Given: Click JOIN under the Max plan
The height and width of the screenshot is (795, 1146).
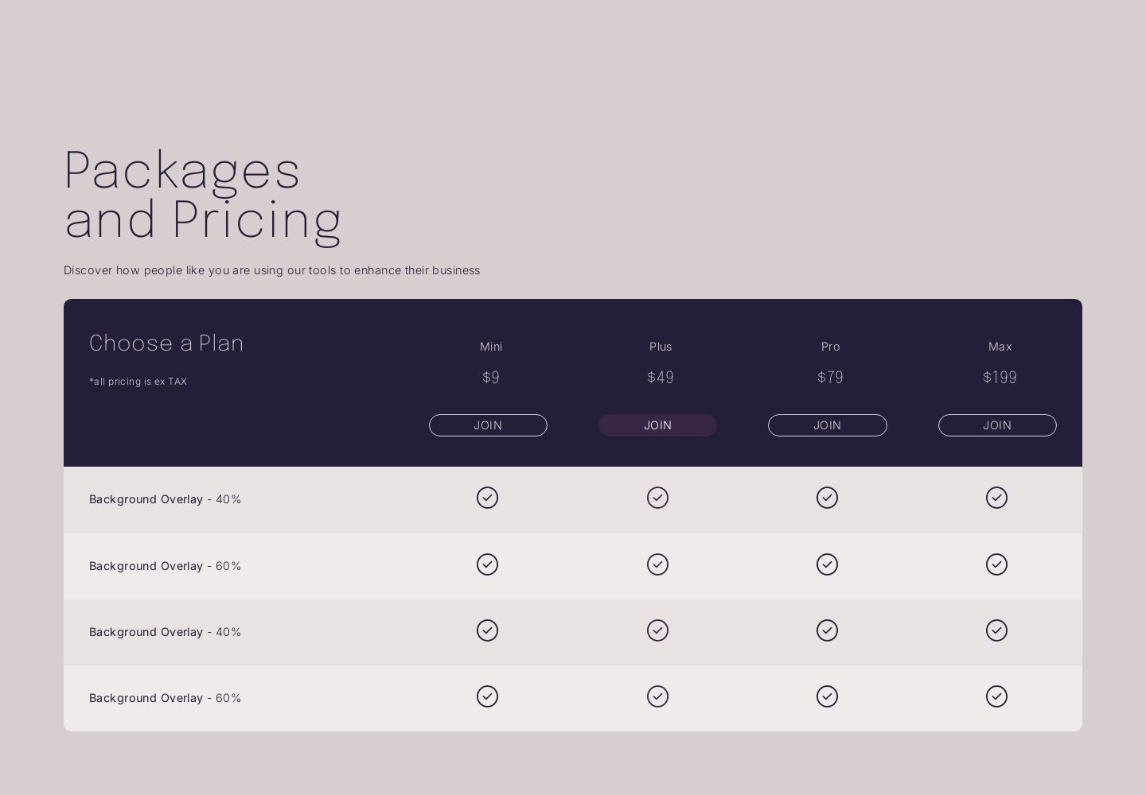Looking at the screenshot, I should tap(996, 425).
